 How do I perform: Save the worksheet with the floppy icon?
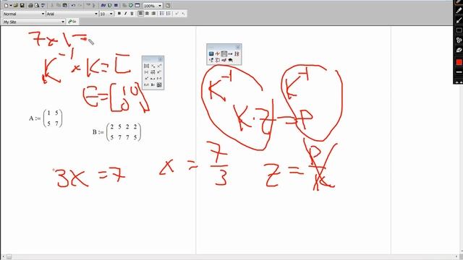tap(22, 5)
